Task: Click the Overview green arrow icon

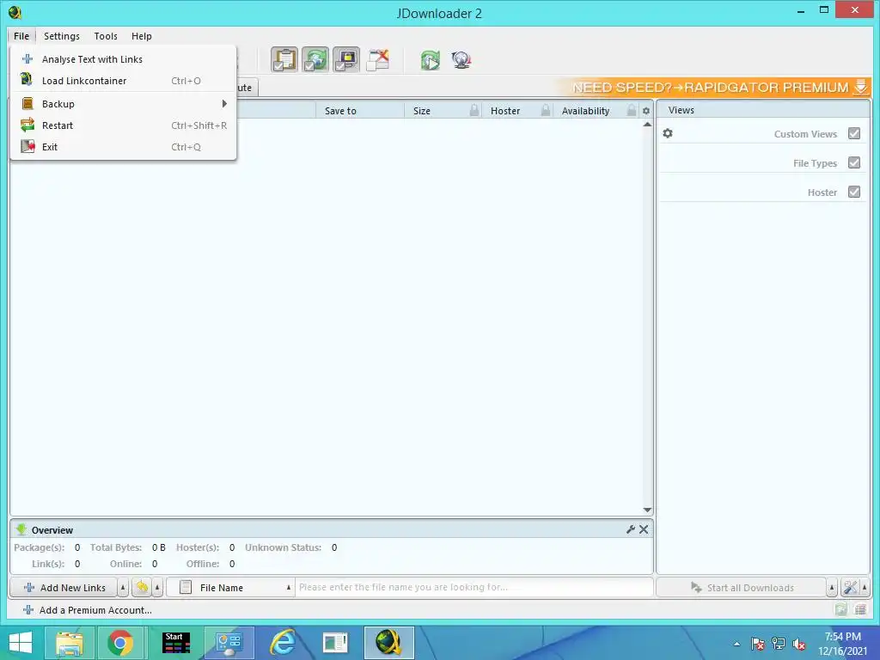Action: [21, 529]
